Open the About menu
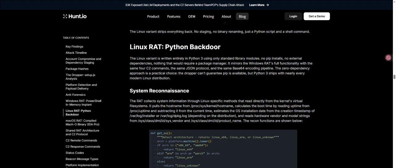The width and height of the screenshot is (396, 168). click(226, 16)
